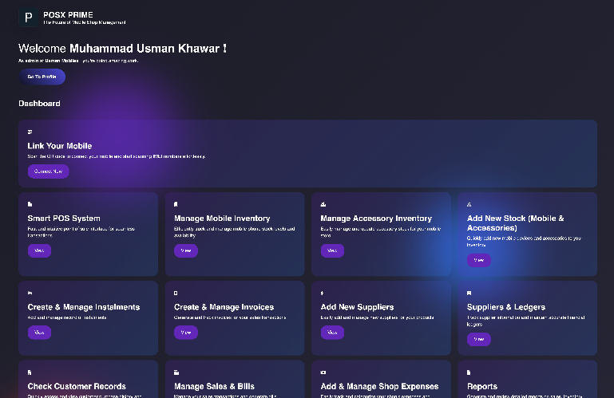Screen dimensions: 614x398
Task: Click the Manage Mobile Inventory card icon
Action: (176, 204)
